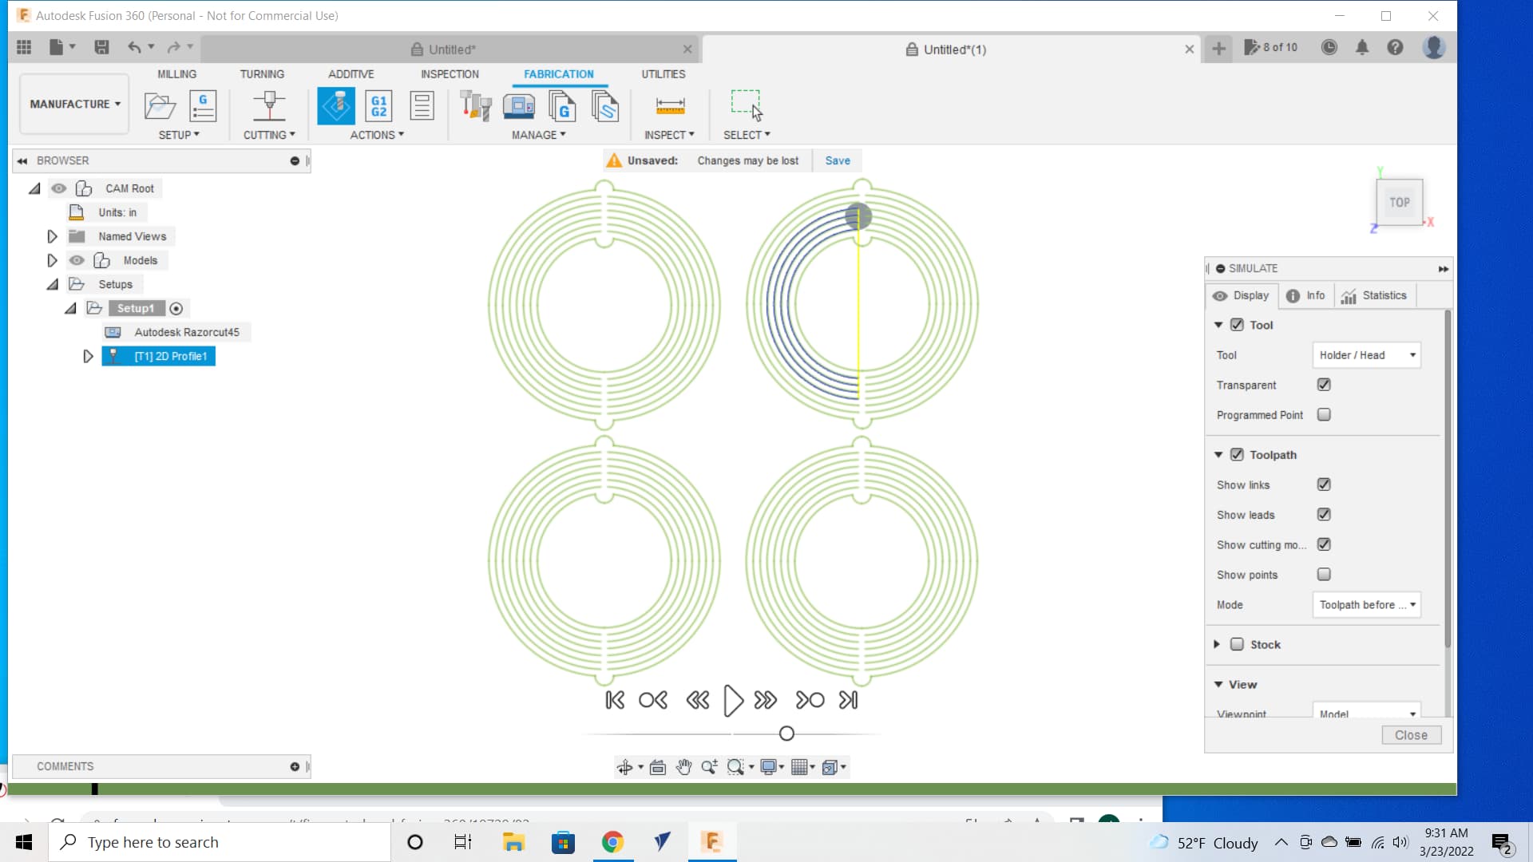Toggle the Transparent tool checkbox
This screenshot has width=1533, height=862.
click(x=1324, y=385)
